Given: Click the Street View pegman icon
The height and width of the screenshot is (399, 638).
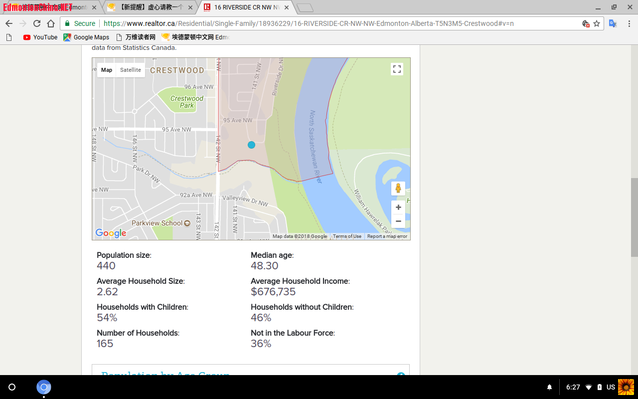Looking at the screenshot, I should click(x=398, y=189).
